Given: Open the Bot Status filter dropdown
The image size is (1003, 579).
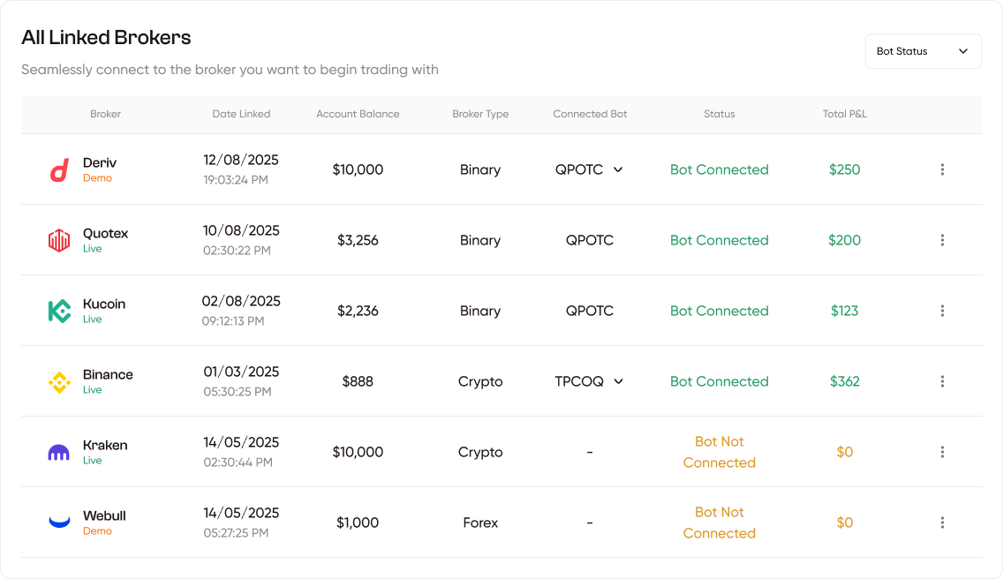Looking at the screenshot, I should click(x=923, y=51).
